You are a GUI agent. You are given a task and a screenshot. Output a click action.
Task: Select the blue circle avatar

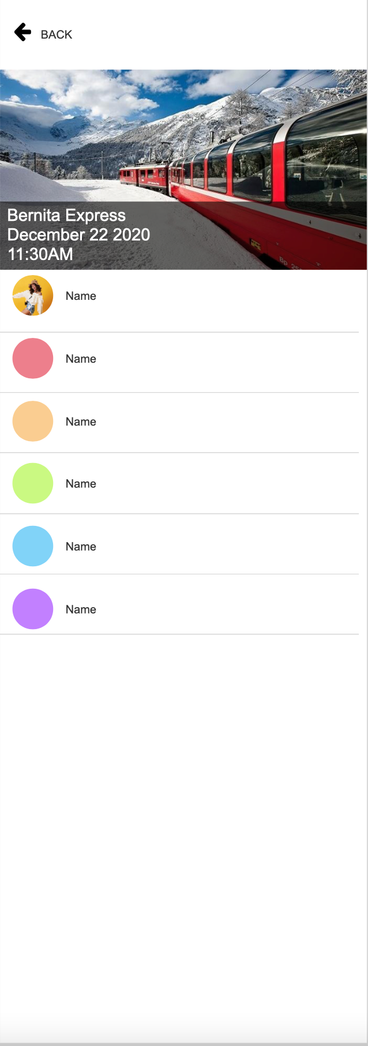(x=33, y=546)
